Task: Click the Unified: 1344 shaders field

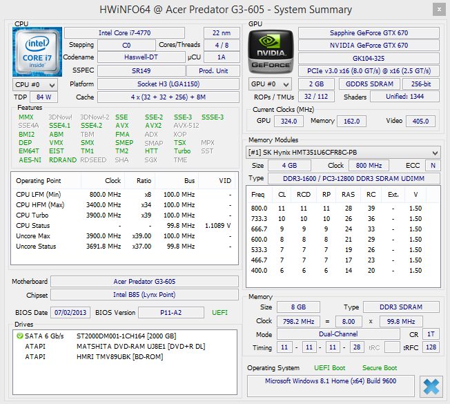Action: [x=404, y=97]
